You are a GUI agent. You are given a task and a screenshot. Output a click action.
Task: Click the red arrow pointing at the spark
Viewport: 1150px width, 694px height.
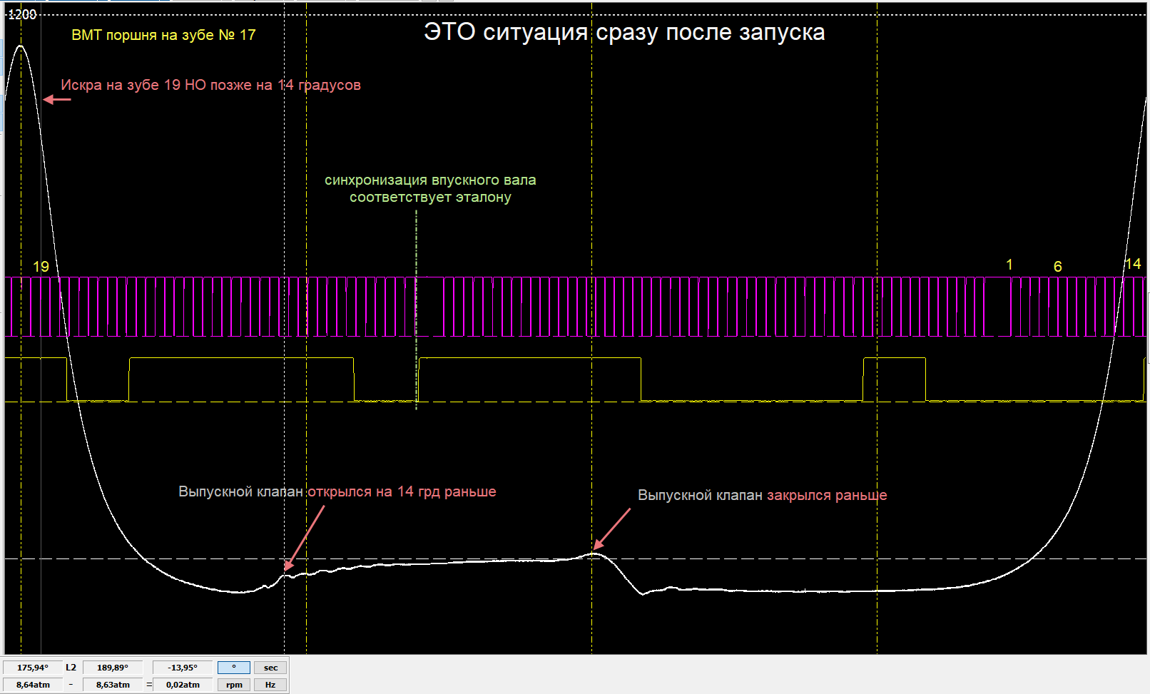point(57,100)
